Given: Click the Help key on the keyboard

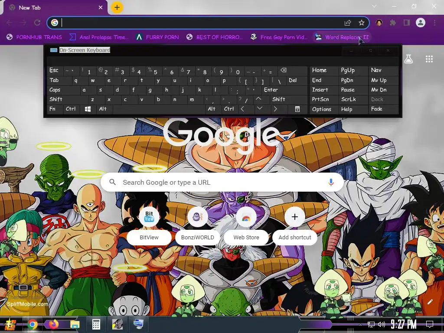Looking at the screenshot, I should pyautogui.click(x=353, y=109).
